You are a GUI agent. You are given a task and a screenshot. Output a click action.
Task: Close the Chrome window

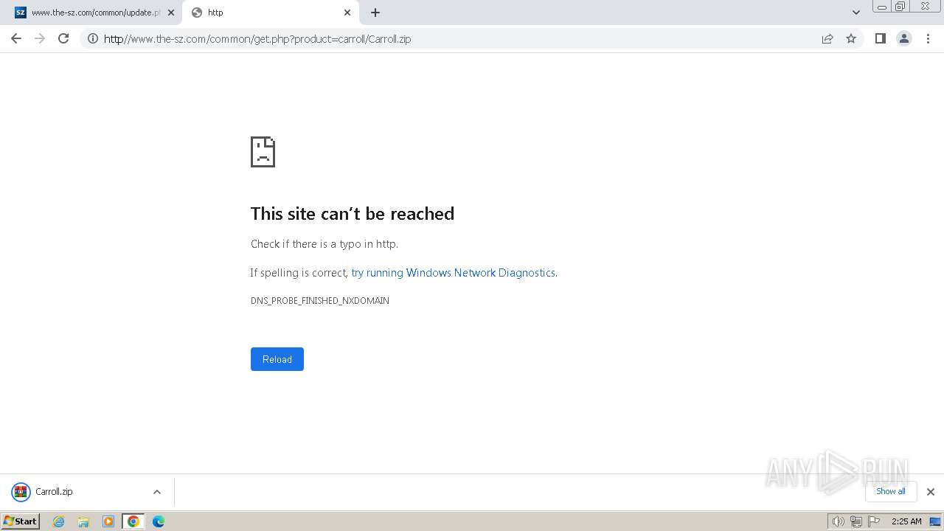click(925, 7)
